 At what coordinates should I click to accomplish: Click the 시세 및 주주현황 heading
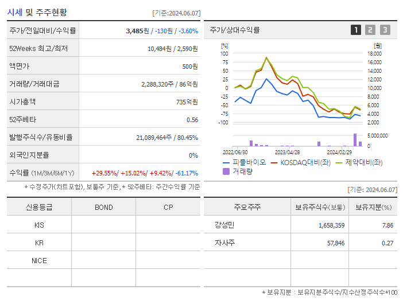pyautogui.click(x=37, y=12)
